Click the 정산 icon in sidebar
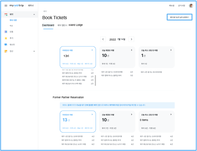 point(6,51)
